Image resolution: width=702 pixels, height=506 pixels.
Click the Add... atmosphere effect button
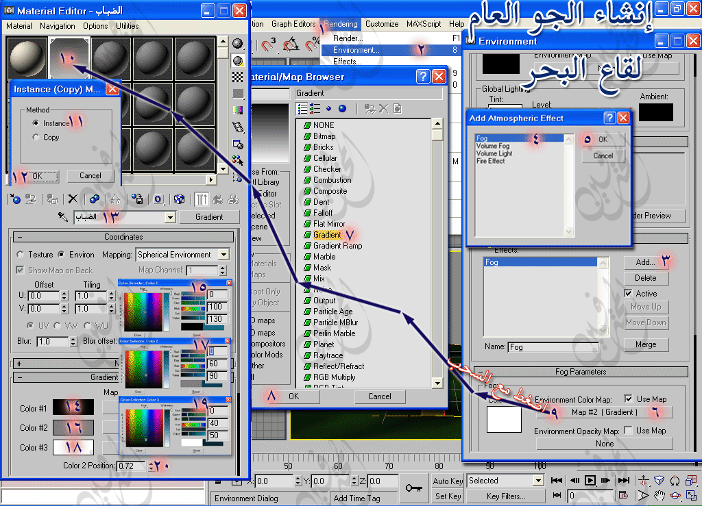coord(646,262)
